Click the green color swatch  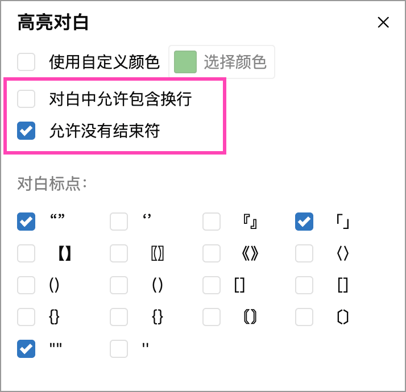coord(185,62)
